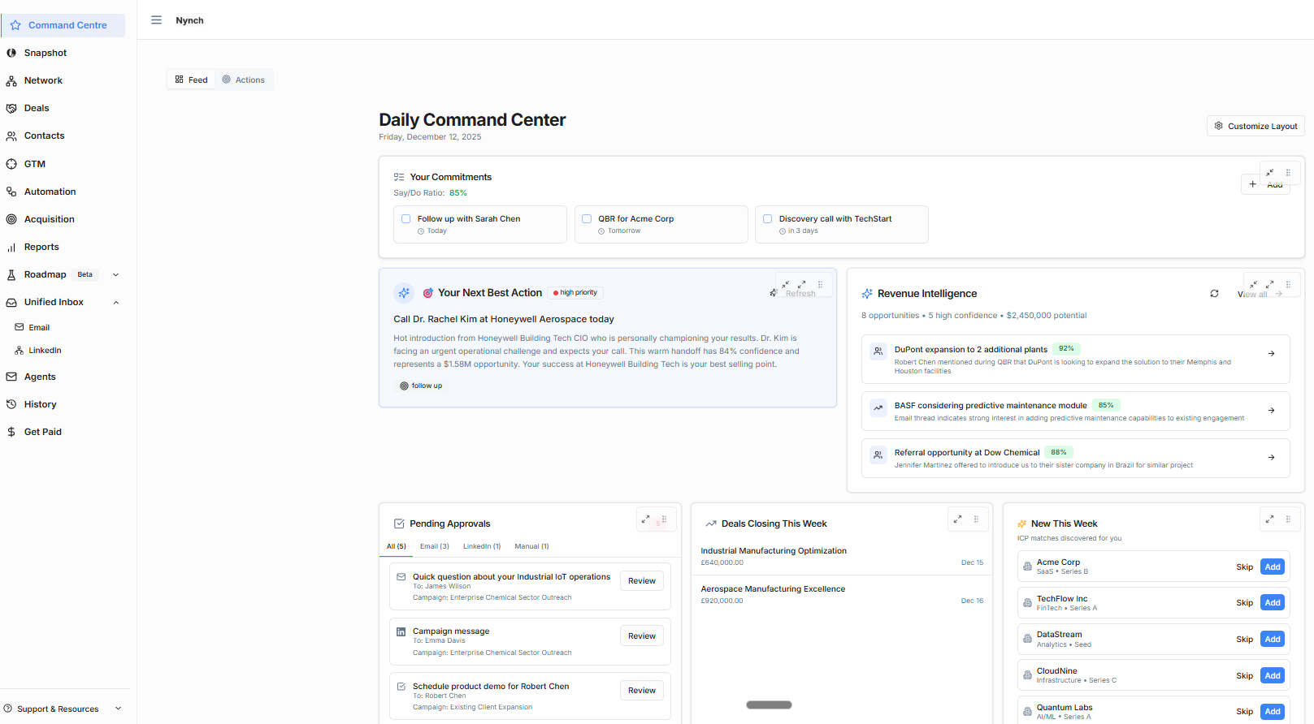The width and height of the screenshot is (1314, 724).
Task: Click drag handle on Deals Closing widget
Action: (x=976, y=519)
